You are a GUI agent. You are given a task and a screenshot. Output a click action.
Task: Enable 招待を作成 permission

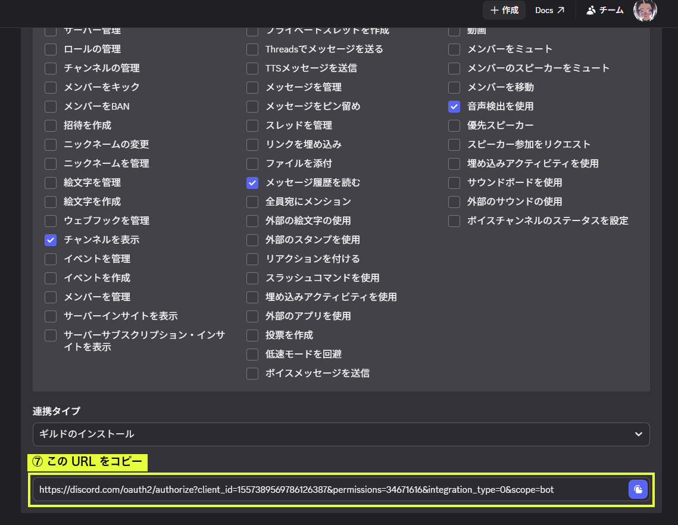coord(51,126)
